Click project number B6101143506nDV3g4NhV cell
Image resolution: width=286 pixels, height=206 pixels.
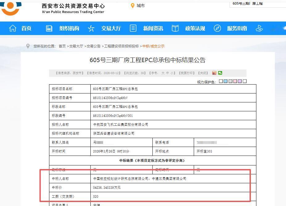pyautogui.click(x=173, y=98)
